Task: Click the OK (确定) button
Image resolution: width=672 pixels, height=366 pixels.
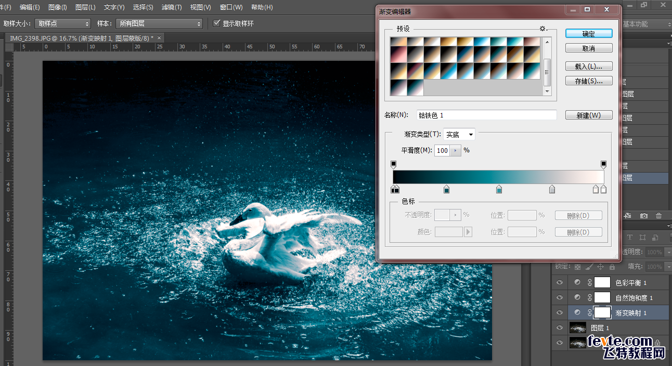Action: (588, 34)
